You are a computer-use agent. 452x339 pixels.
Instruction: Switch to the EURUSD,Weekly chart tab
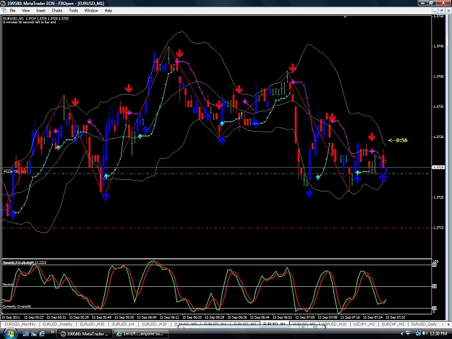click(x=57, y=324)
